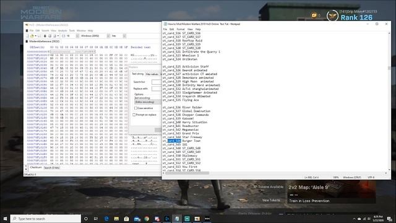Open the File menu in HxD
This screenshot has width=396, height=223.
[32, 30]
